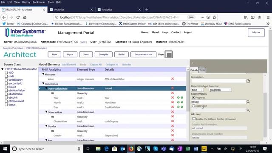Image resolution: width=272 pixels, height=153 pixels.
Task: Open Excel from the taskbar
Action: [188, 149]
